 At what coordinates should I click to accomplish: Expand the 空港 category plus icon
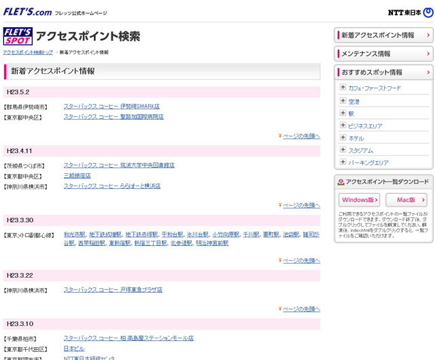pos(343,101)
